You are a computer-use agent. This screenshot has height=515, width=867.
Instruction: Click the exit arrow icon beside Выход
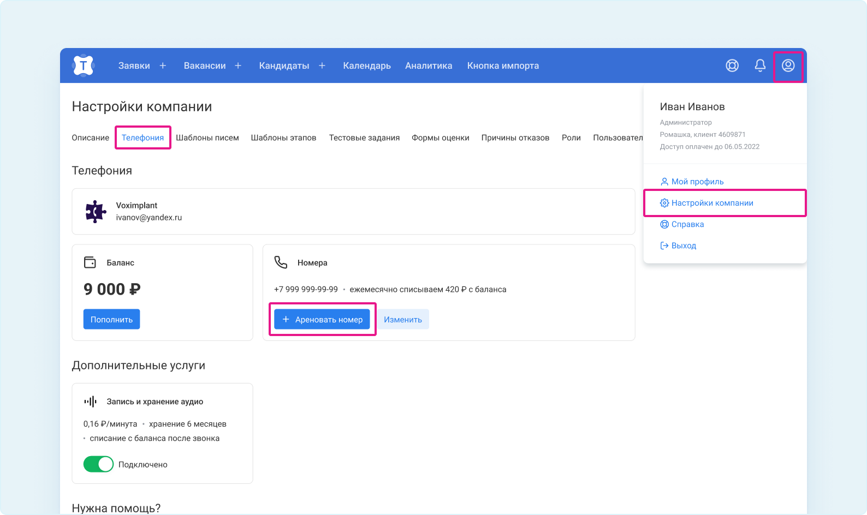pos(664,245)
